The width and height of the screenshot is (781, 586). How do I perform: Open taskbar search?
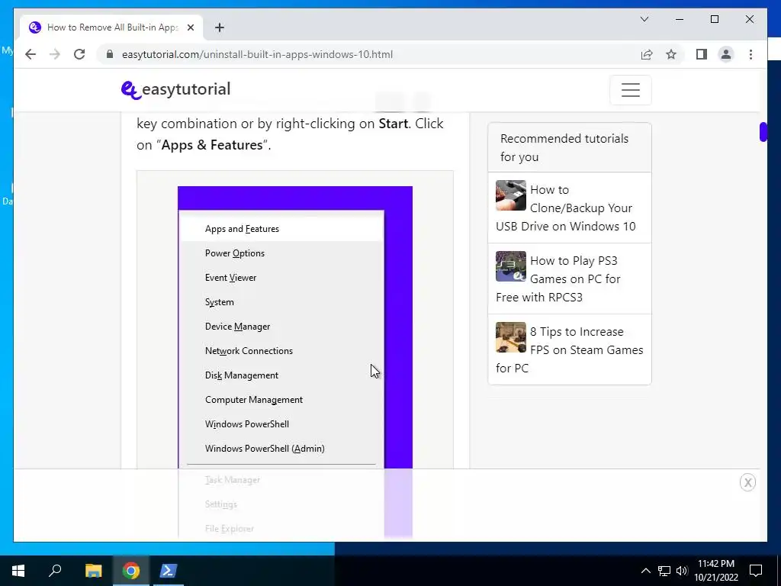click(x=55, y=571)
